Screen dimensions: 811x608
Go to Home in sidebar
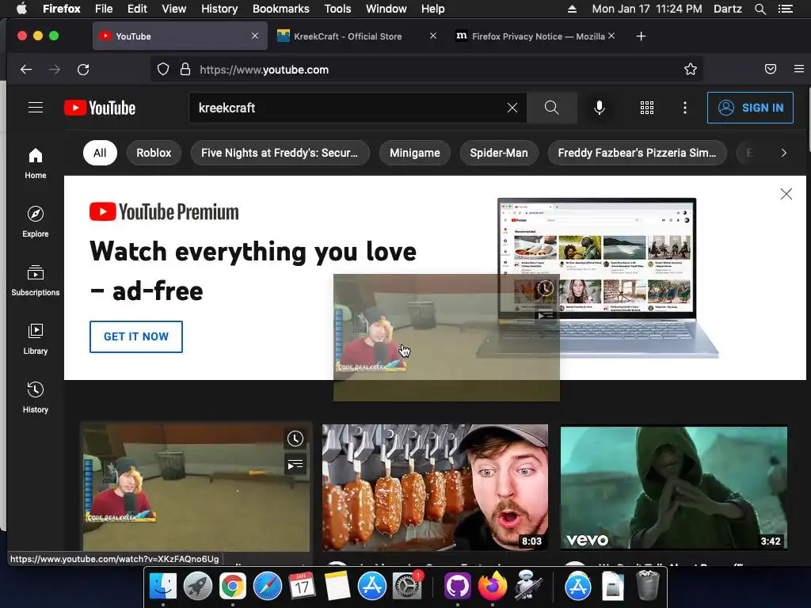(35, 163)
